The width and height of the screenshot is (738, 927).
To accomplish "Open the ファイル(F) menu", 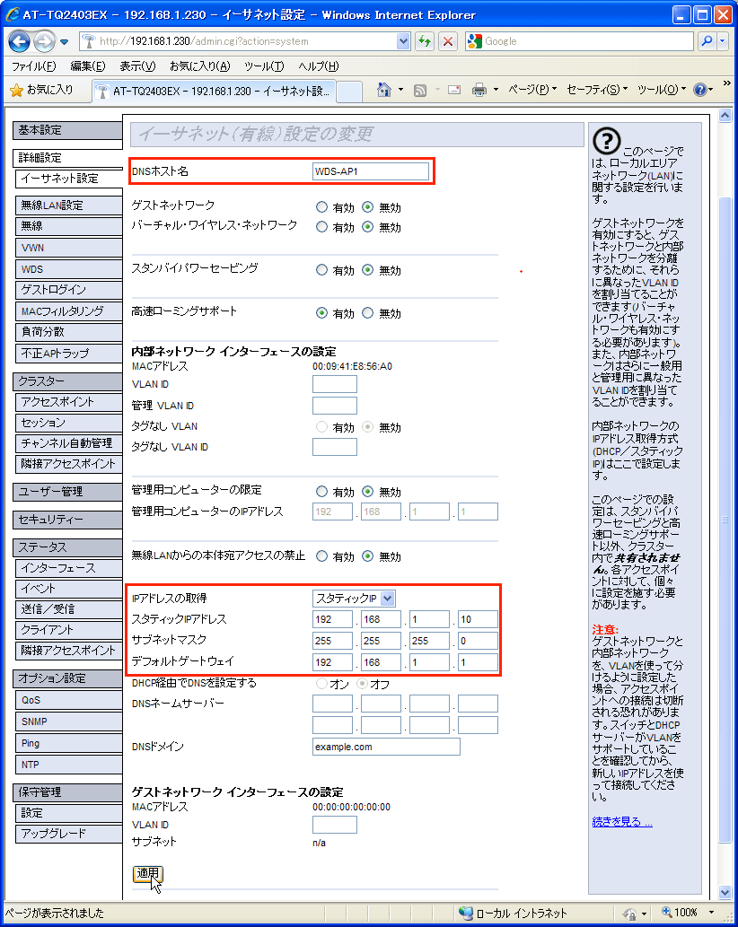I will point(34,66).
